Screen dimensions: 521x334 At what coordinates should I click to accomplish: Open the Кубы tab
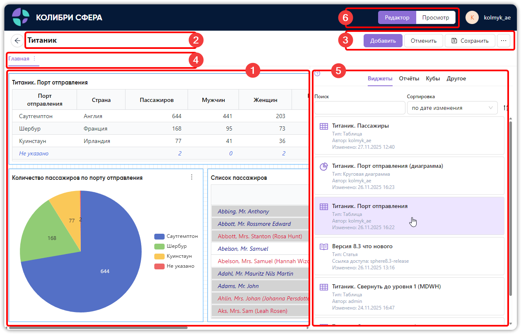tap(433, 78)
